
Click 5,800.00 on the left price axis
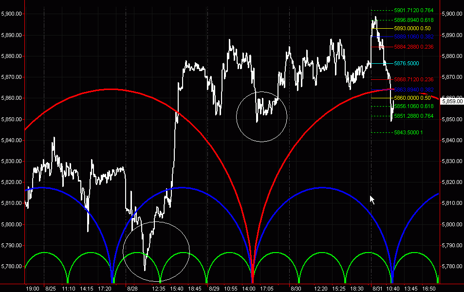pyautogui.click(x=12, y=224)
